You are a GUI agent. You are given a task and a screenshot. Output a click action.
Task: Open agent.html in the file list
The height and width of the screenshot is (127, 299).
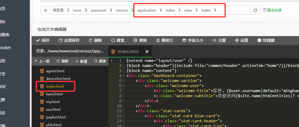pyautogui.click(x=55, y=71)
